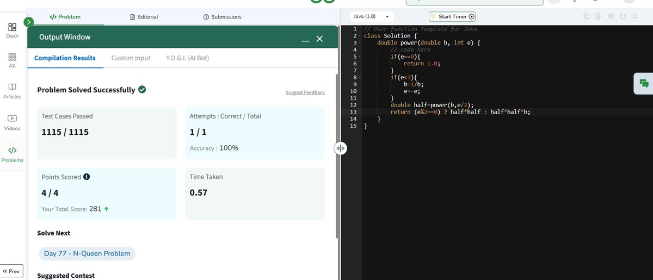Select the Y.O.G.I. (AI Bot) tab
Image resolution: width=653 pixels, height=280 pixels.
click(x=187, y=58)
